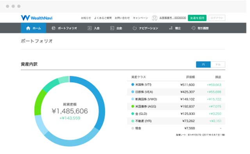Click the pale blue VWO segment of the donut chart
The height and width of the screenshot is (154, 250).
click(41, 125)
